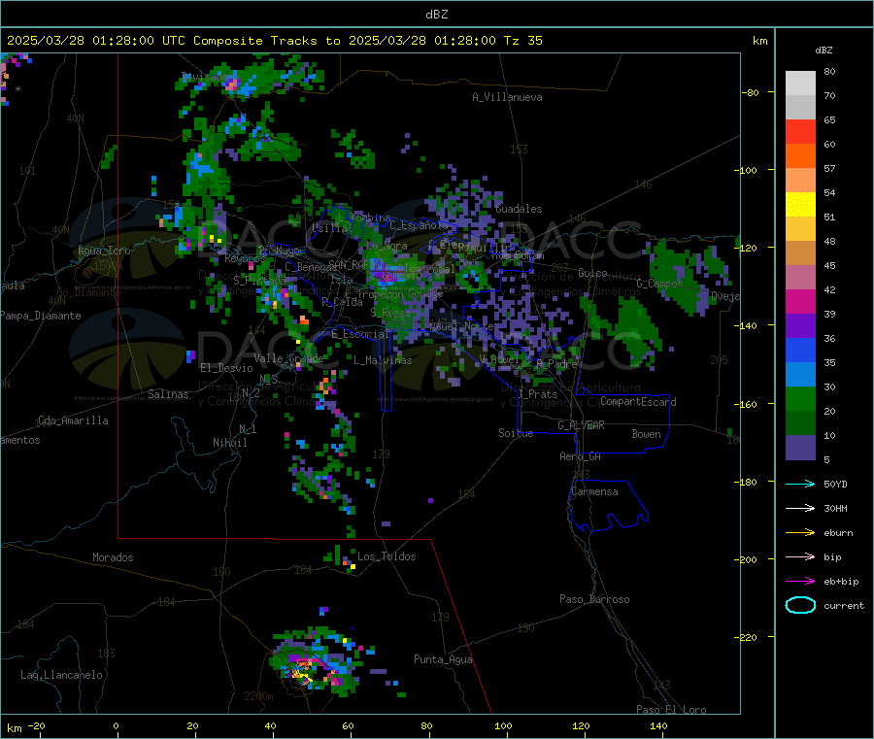Click the Paso_El_Loro map label
874x739 pixels.
click(x=671, y=710)
